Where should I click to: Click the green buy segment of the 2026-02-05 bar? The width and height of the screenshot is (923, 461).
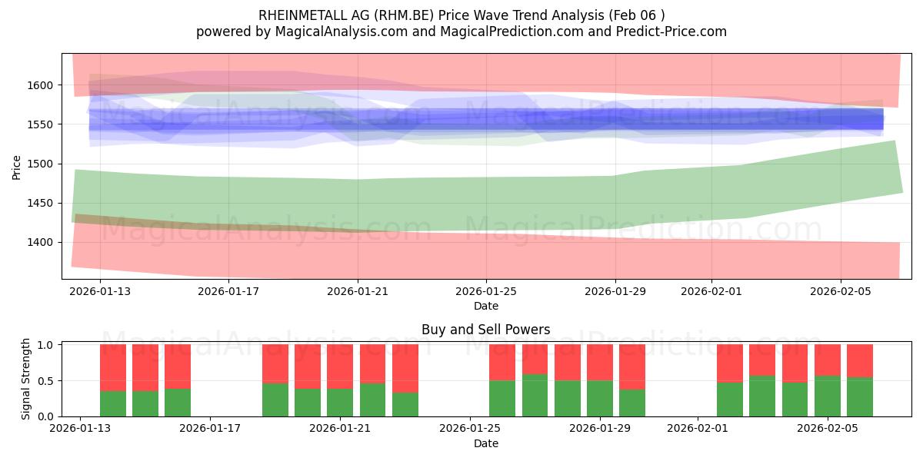(828, 396)
